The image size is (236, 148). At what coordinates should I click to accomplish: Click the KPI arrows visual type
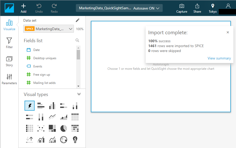(x=29, y=140)
